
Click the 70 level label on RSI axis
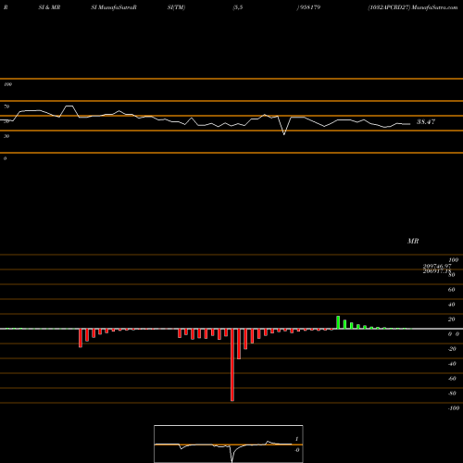click(x=6, y=106)
